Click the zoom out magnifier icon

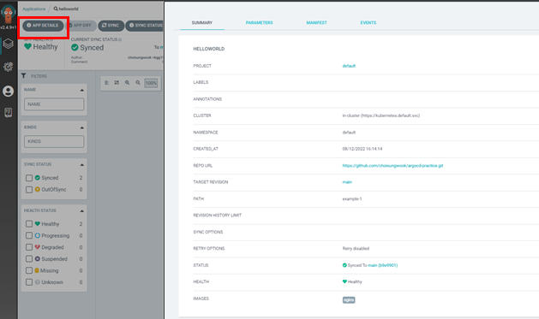(x=138, y=83)
